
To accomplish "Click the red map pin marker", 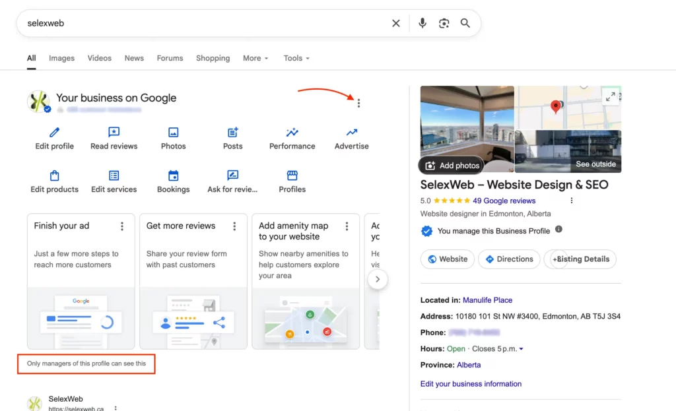I will point(556,106).
